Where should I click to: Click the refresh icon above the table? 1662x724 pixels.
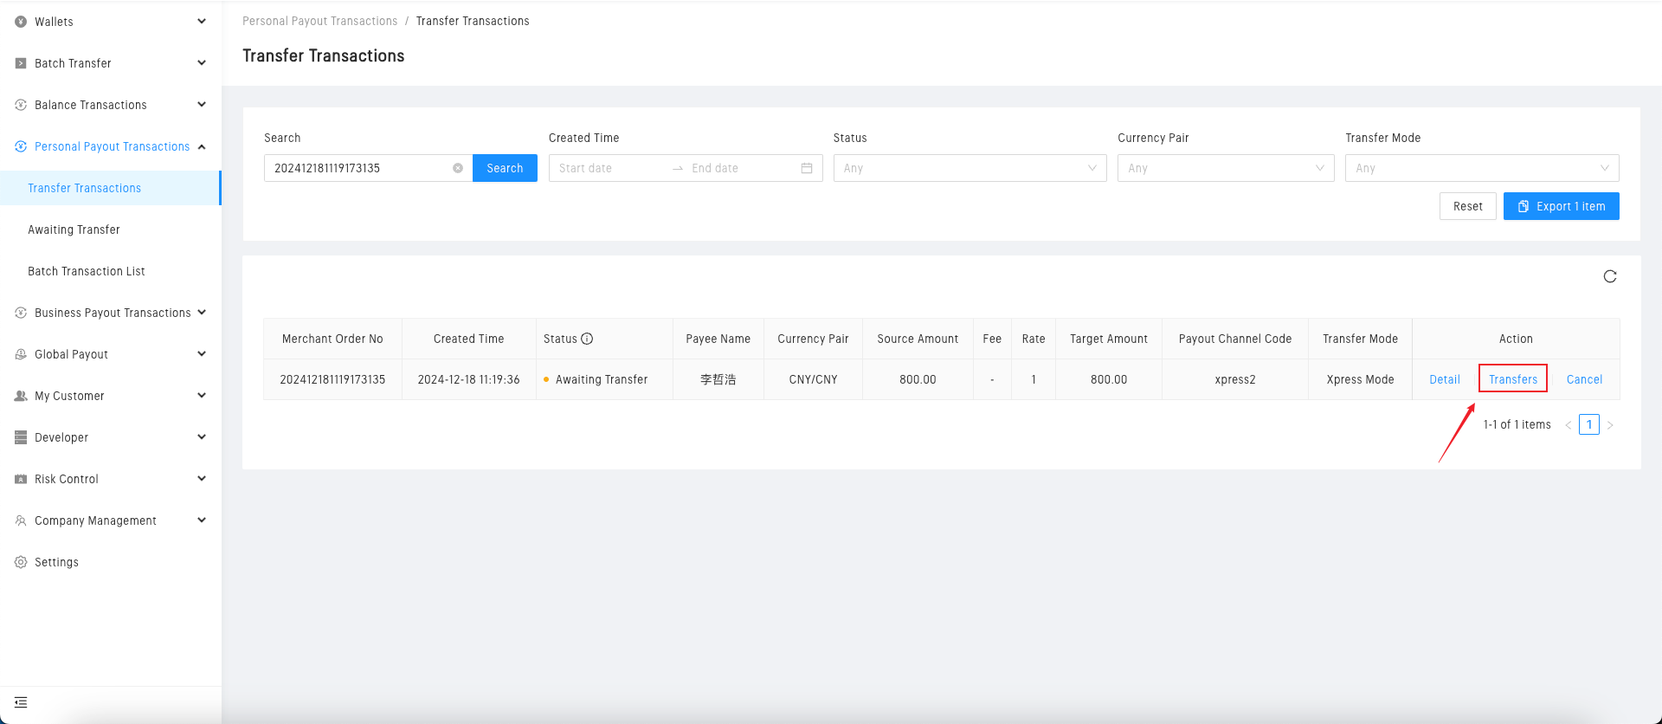click(x=1609, y=276)
